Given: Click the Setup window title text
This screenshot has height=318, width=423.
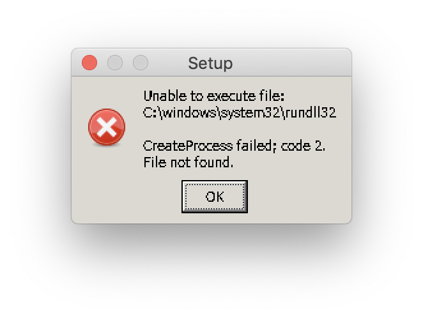Looking at the screenshot, I should pyautogui.click(x=210, y=63).
